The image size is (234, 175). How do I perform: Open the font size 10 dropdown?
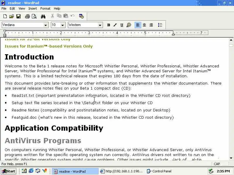(63, 25)
